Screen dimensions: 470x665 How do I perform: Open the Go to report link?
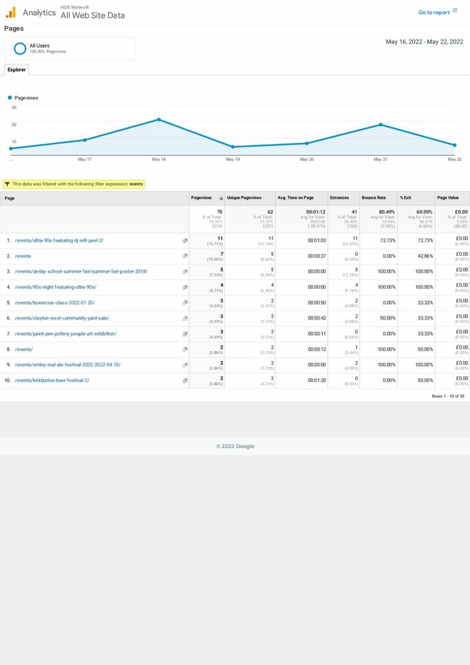pyautogui.click(x=434, y=12)
